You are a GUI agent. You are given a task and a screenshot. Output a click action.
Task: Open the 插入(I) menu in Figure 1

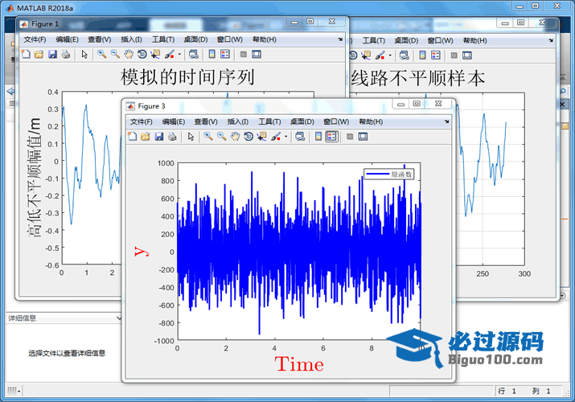tap(131, 39)
